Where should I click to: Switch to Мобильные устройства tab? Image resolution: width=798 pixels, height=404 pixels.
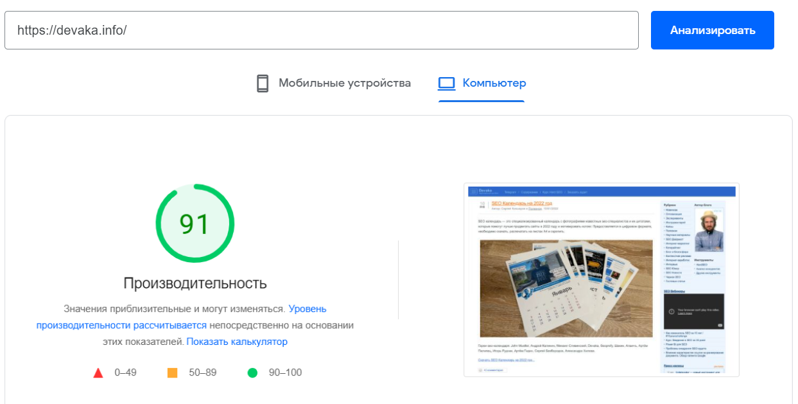click(344, 83)
